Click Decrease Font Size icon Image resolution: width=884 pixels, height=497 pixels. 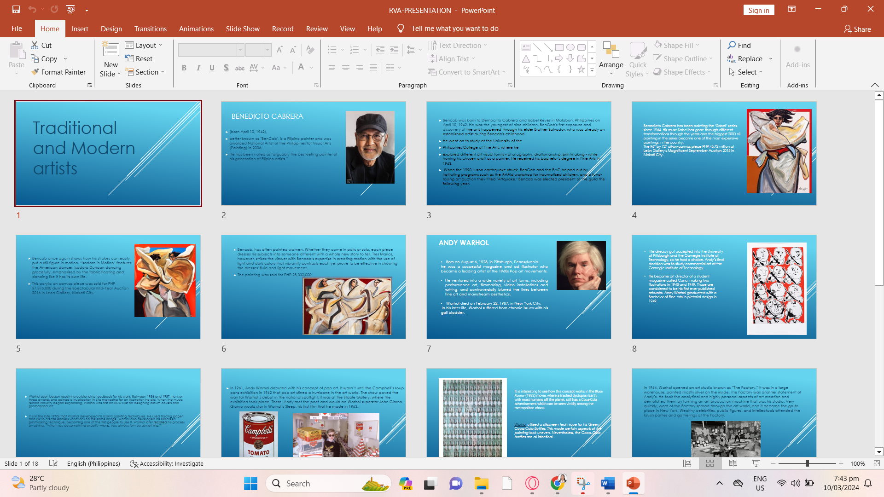pos(293,50)
